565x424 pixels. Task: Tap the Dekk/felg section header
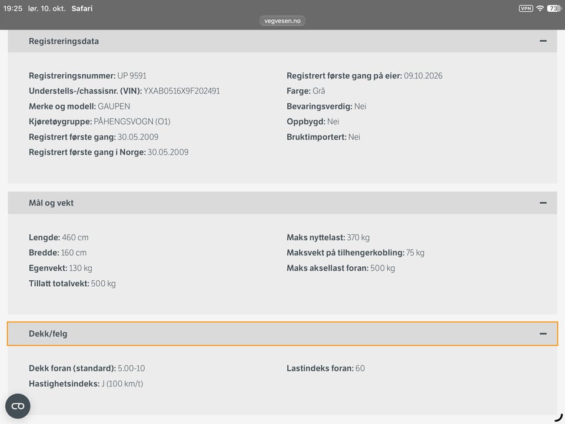point(282,334)
